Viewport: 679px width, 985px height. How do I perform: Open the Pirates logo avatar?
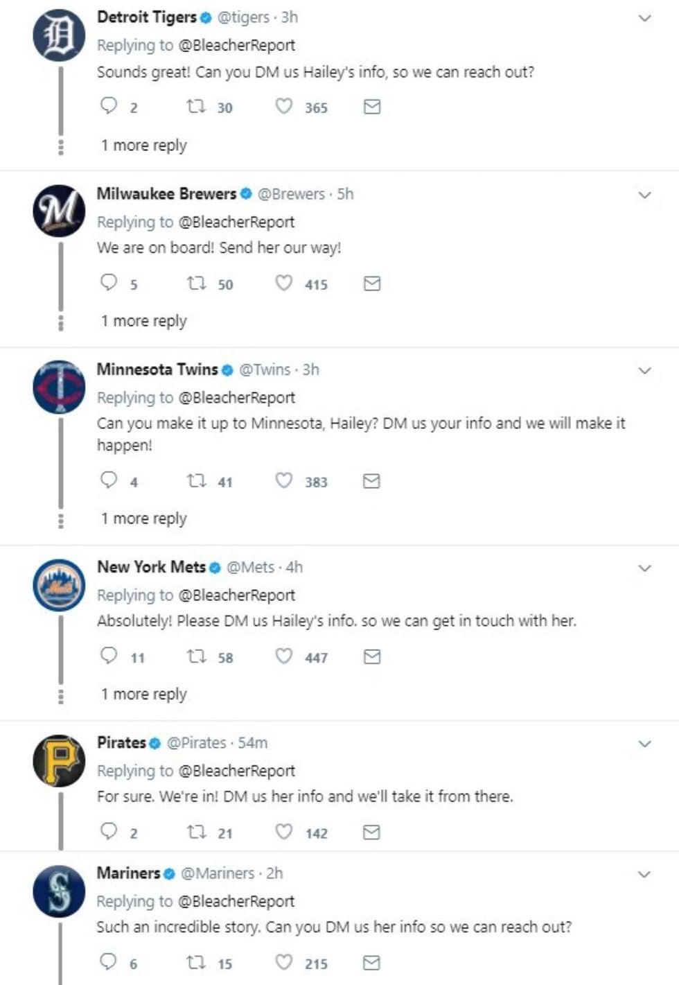[x=59, y=760]
